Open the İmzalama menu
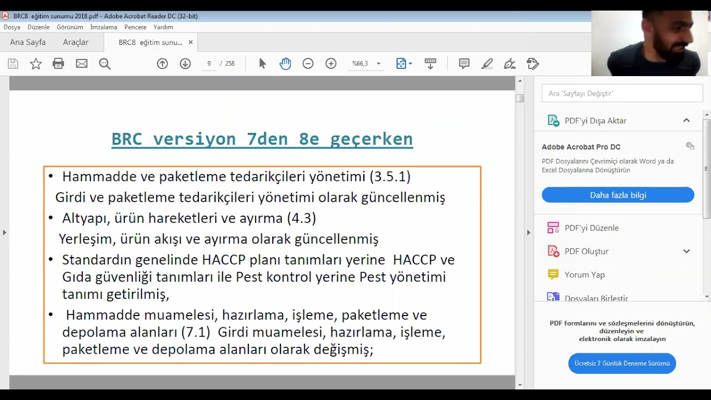The width and height of the screenshot is (711, 400). click(x=103, y=27)
